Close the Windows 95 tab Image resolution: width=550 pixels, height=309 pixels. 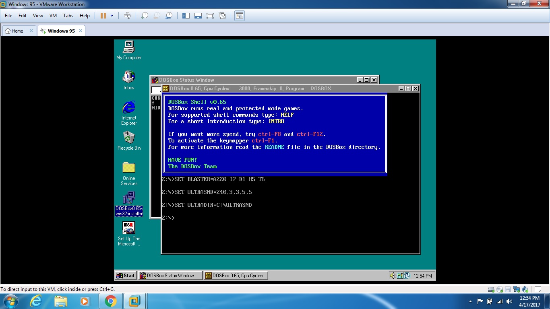coord(81,31)
